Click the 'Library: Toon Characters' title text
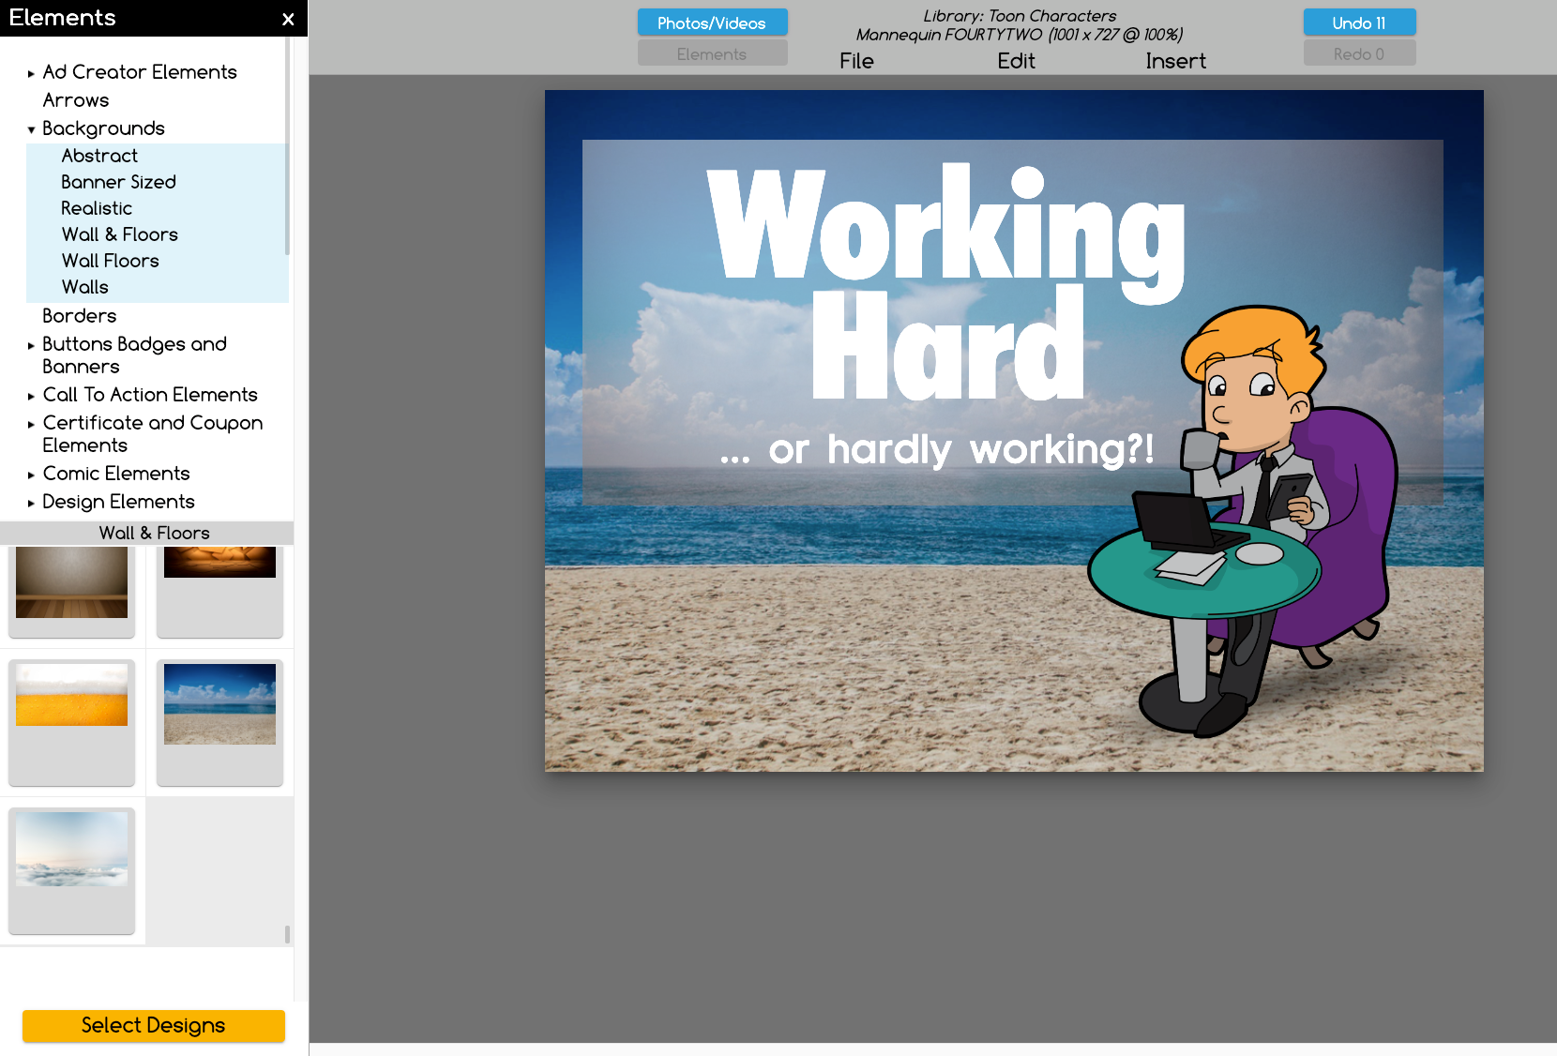The width and height of the screenshot is (1557, 1056). click(1020, 16)
